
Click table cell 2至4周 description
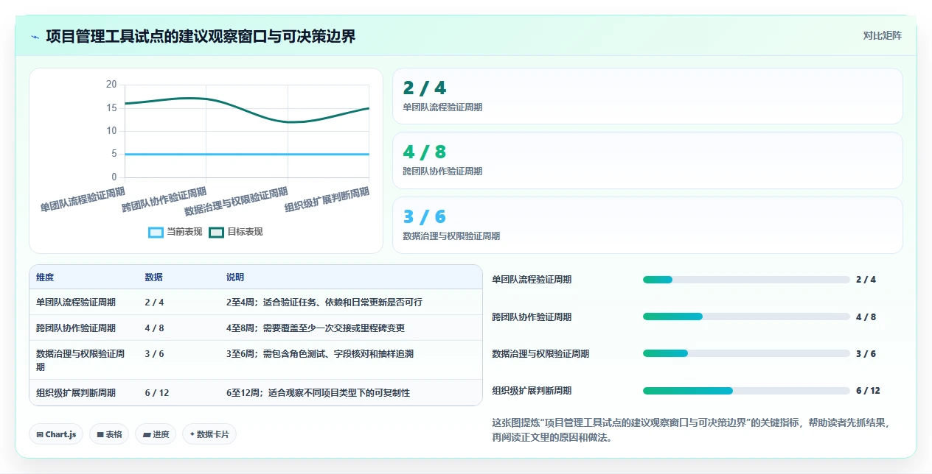(324, 303)
